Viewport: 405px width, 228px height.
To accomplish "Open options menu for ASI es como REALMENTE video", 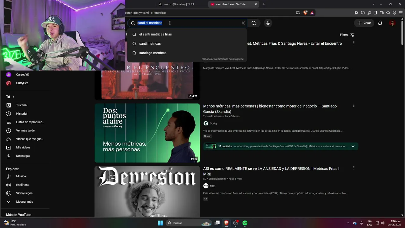I will click(x=354, y=168).
